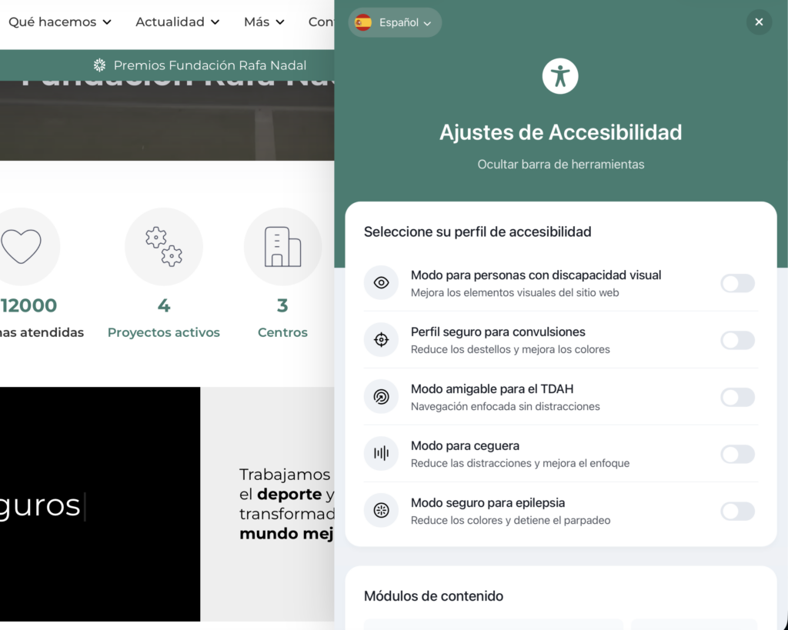Toggle Modo seguro para epilepsia

pyautogui.click(x=737, y=511)
